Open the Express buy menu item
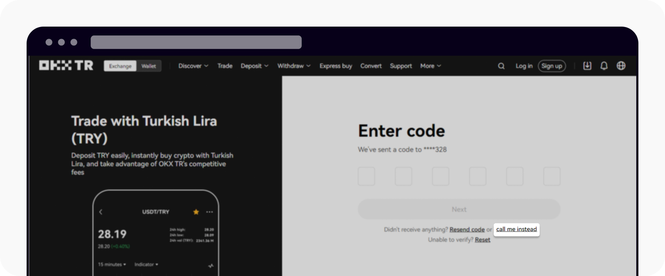Screen dimensions: 665x276 (336, 66)
